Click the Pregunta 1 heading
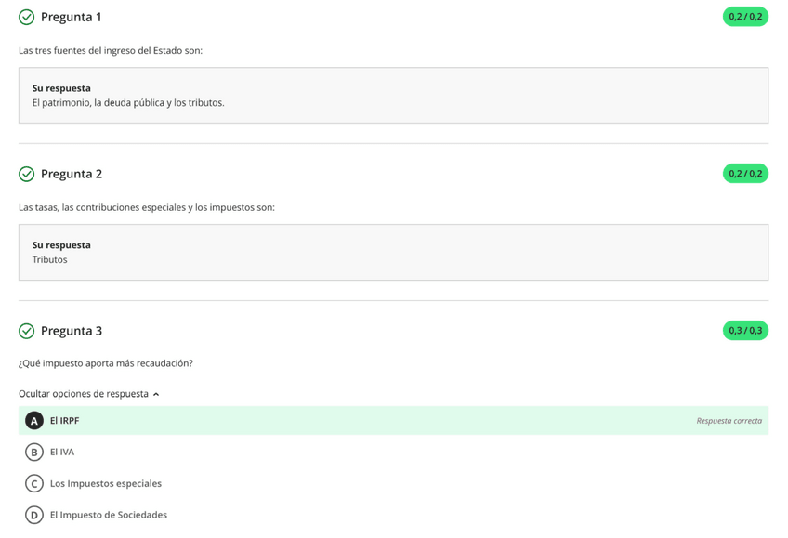 [x=72, y=17]
